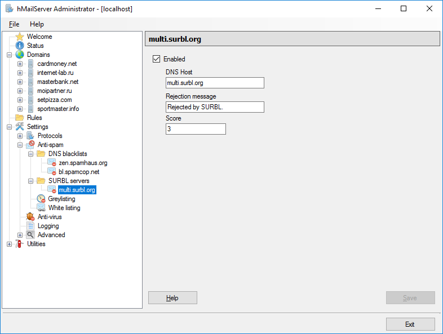Click the Protocols icon
Viewport: 443px width, 334px height.
30,136
